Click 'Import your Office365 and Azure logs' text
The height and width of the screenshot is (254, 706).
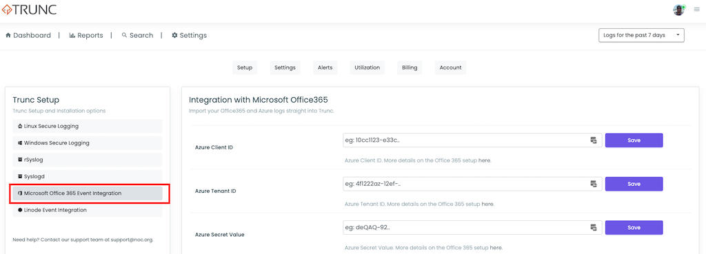point(261,111)
